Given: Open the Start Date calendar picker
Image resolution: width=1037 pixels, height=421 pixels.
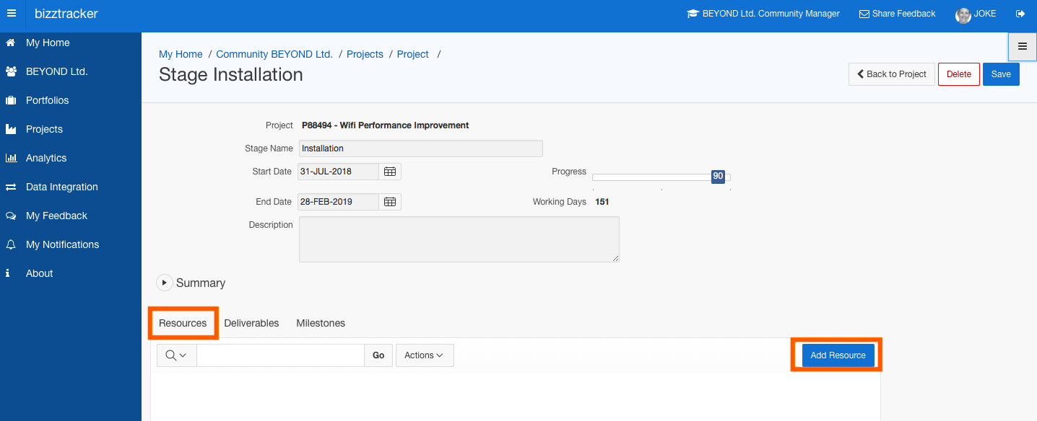Looking at the screenshot, I should 390,172.
